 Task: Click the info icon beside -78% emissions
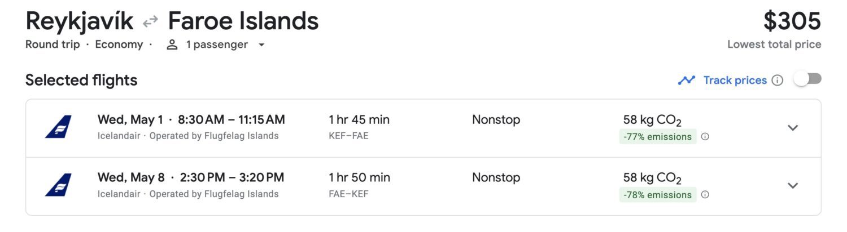(x=705, y=195)
